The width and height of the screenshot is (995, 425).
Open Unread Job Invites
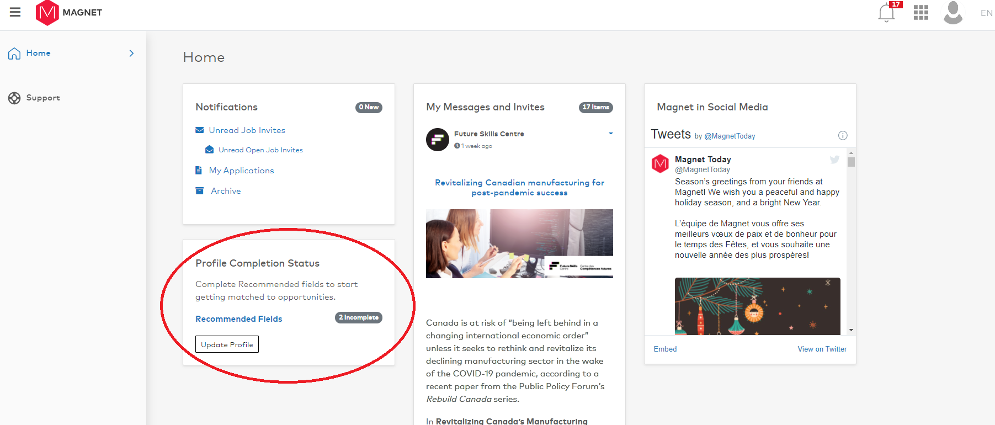click(247, 130)
